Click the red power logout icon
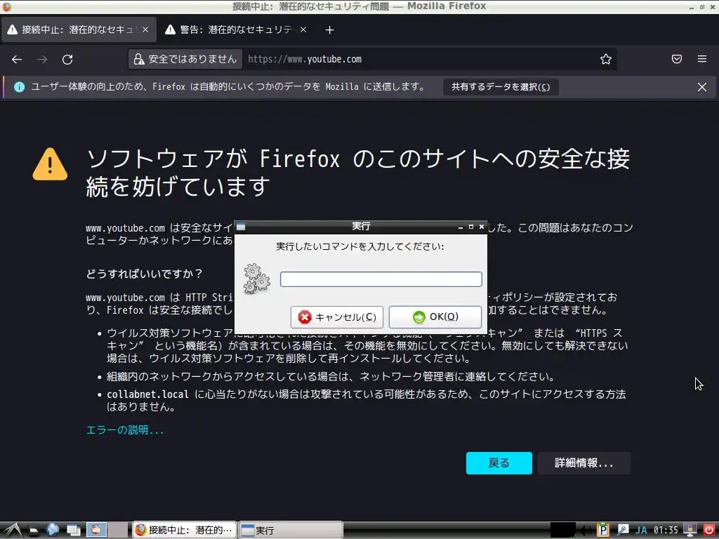The width and height of the screenshot is (719, 539). (x=709, y=531)
